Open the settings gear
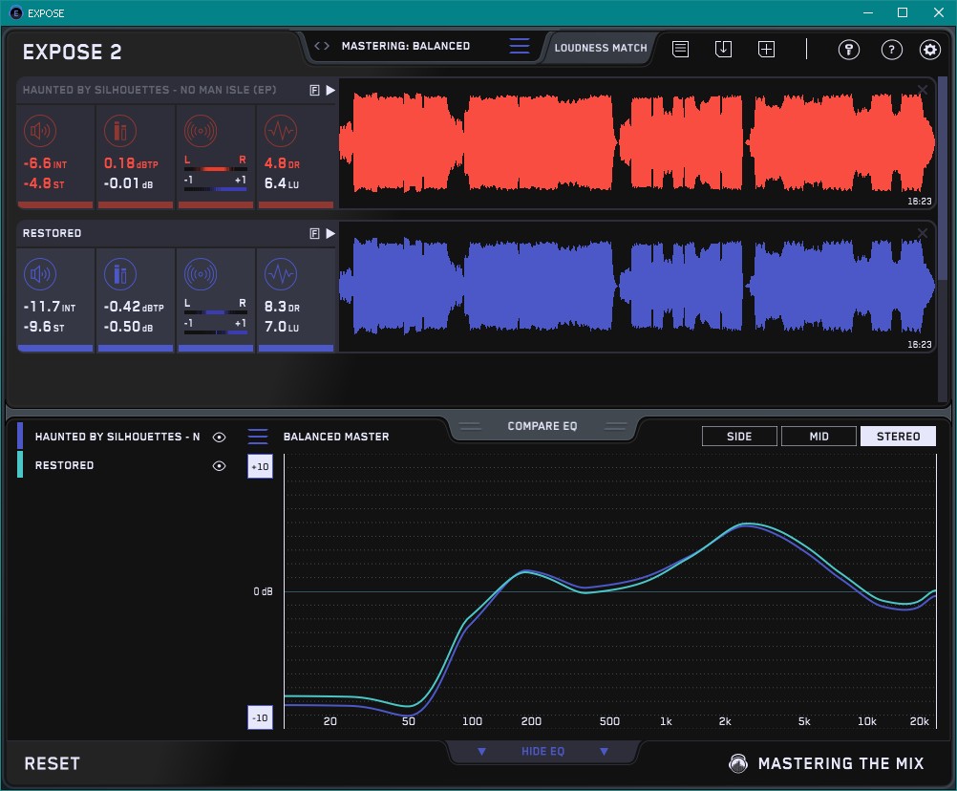957x791 pixels. click(x=929, y=50)
